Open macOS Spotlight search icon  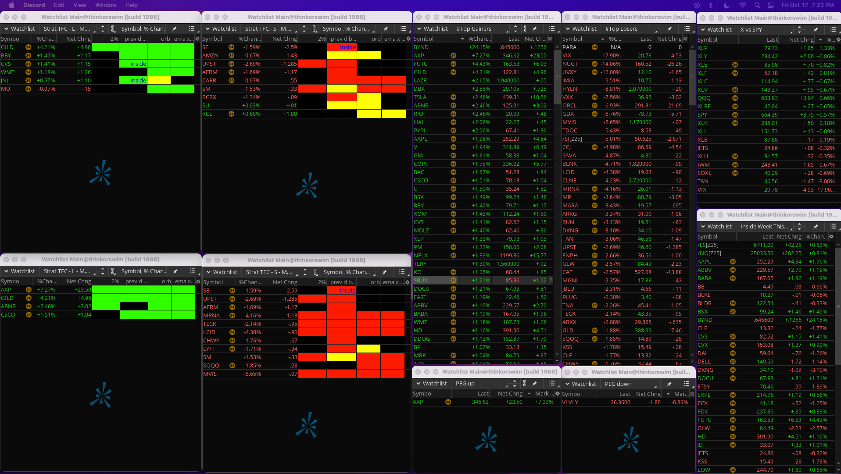[757, 5]
